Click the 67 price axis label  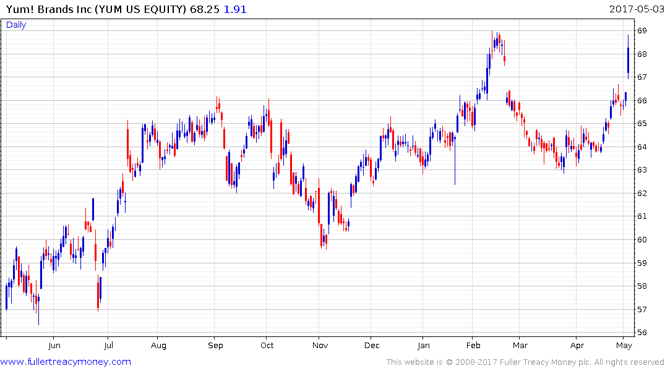click(x=641, y=77)
